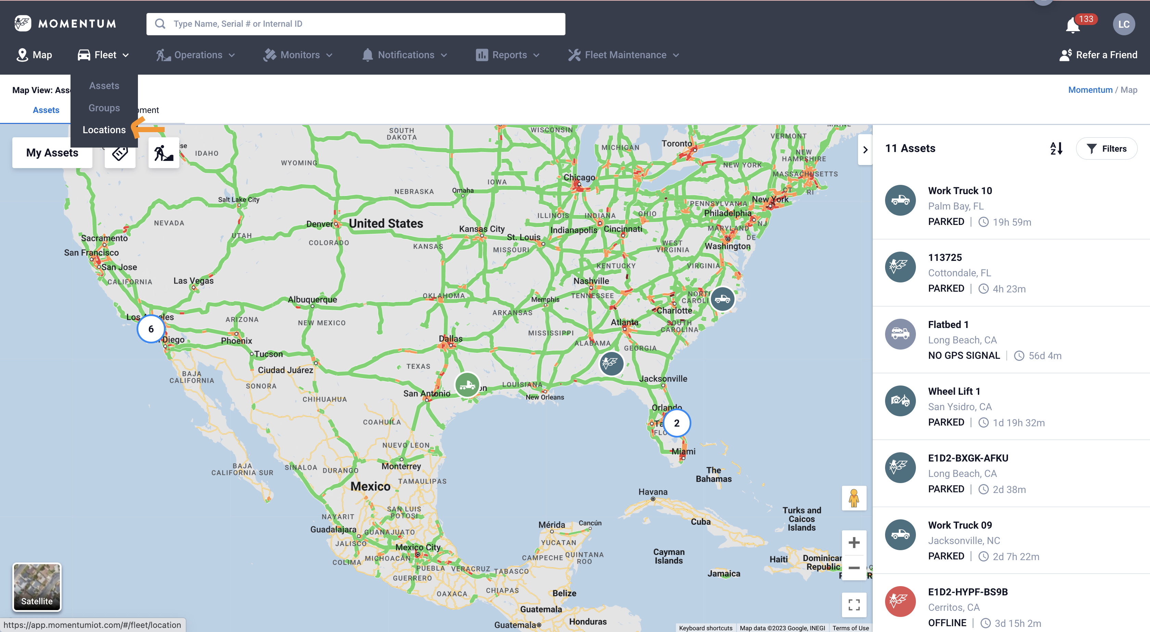The image size is (1150, 632).
Task: Open the Filters button
Action: 1106,149
